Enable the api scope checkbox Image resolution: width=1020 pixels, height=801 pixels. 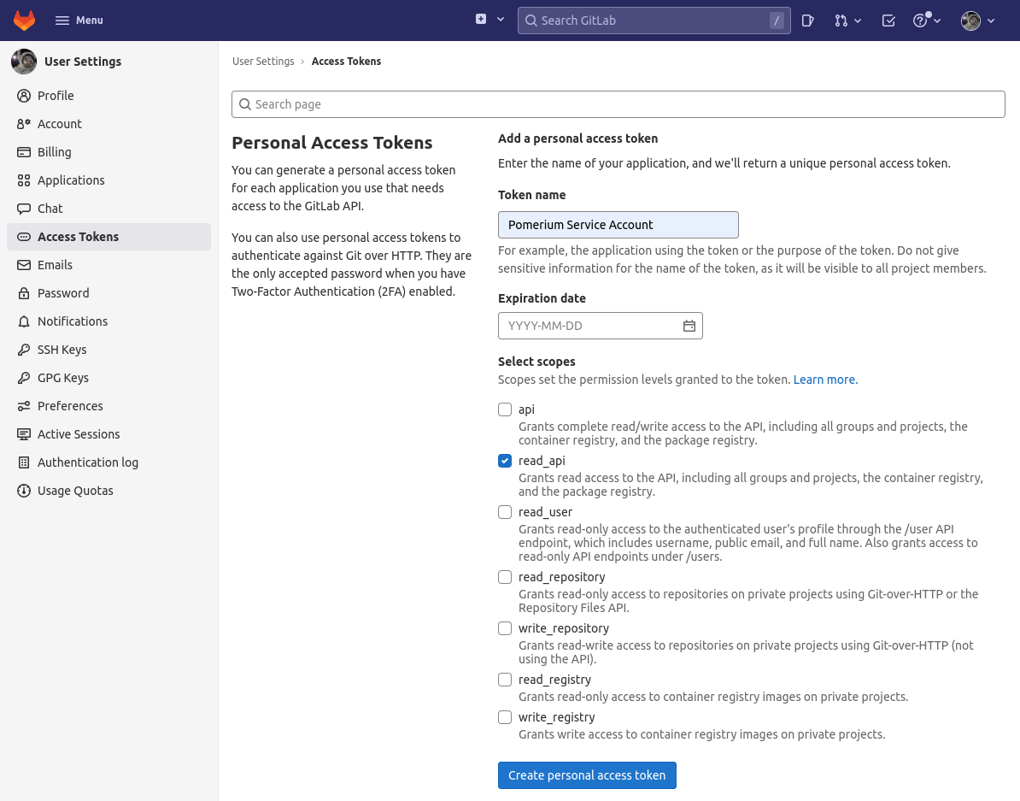click(505, 409)
